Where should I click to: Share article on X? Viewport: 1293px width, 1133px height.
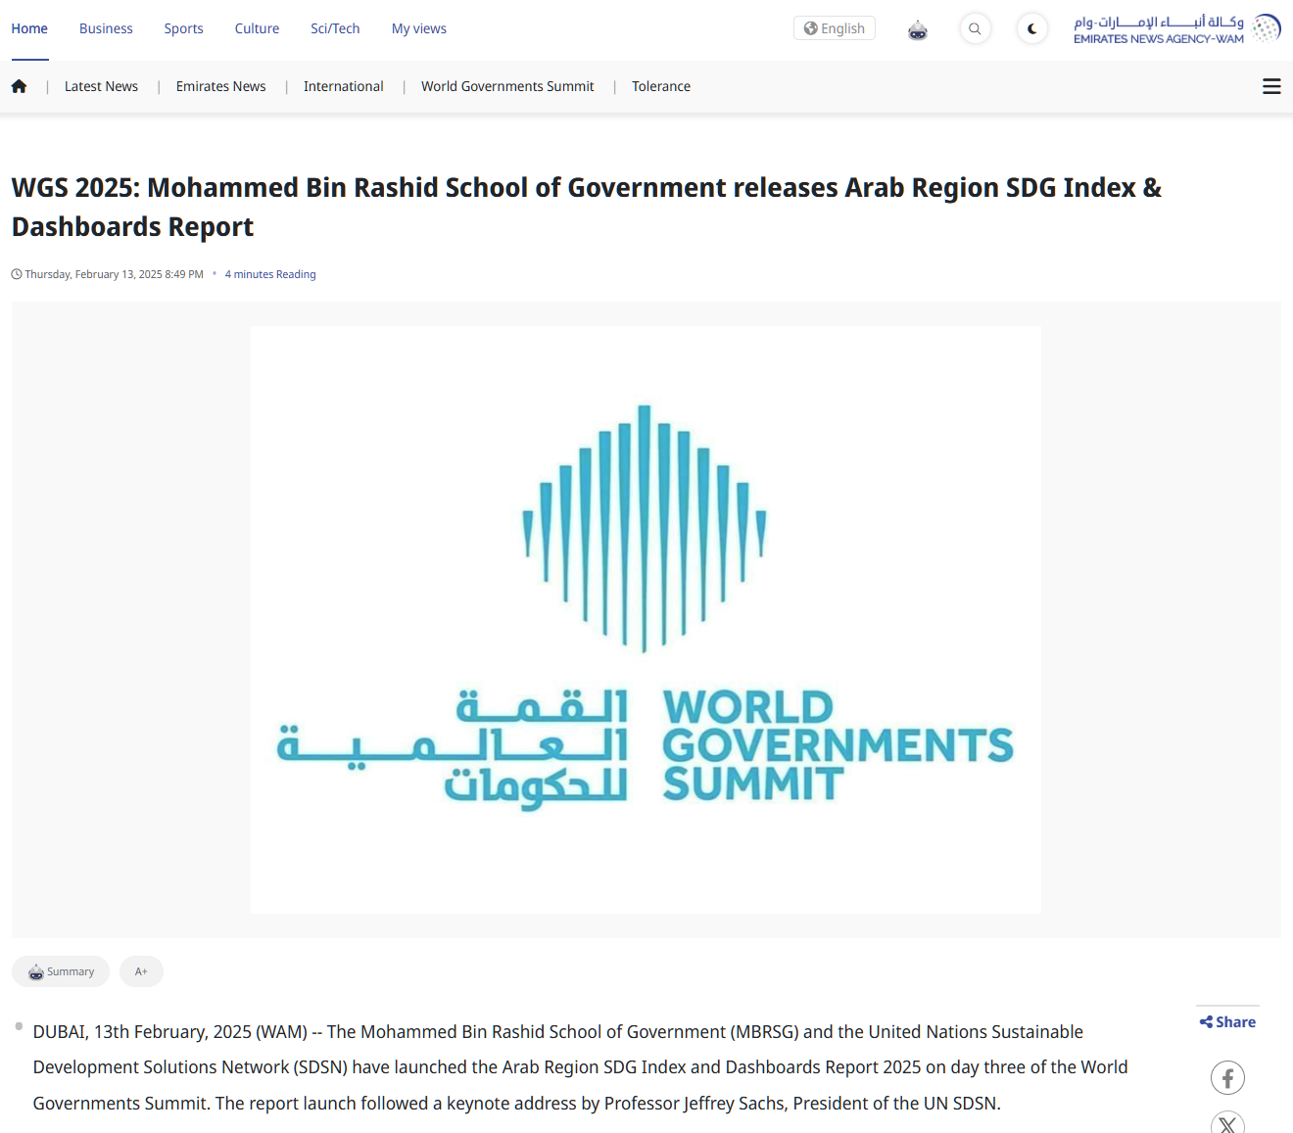(x=1227, y=1123)
